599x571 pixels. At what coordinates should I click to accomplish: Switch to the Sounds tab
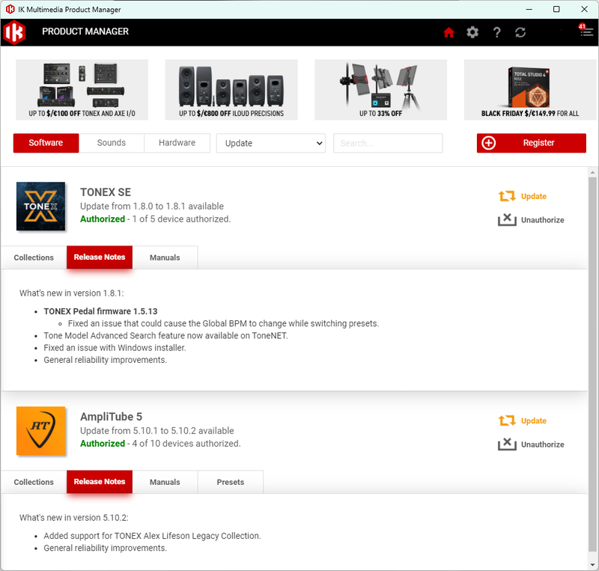(x=111, y=143)
